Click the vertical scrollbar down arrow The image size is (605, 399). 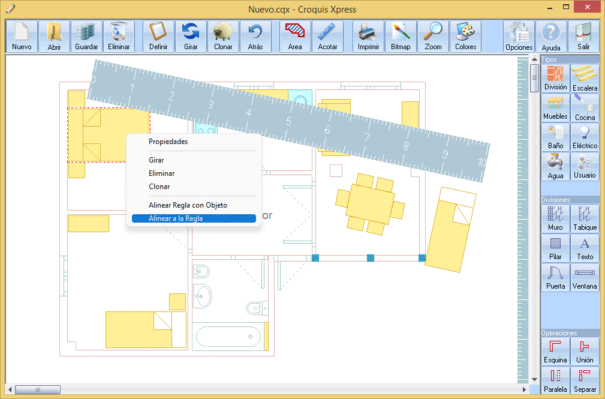[534, 379]
